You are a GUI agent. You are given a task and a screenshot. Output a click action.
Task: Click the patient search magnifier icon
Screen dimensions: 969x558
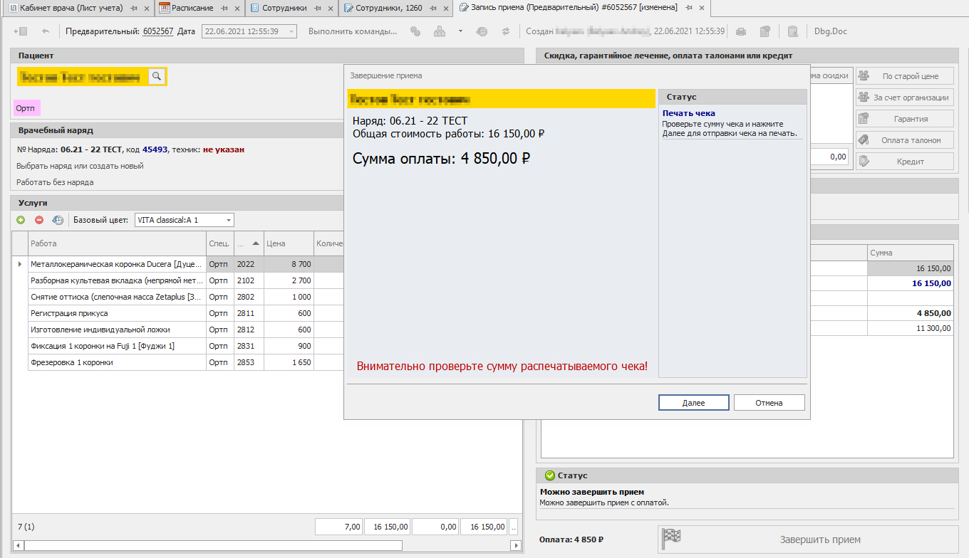coord(157,77)
